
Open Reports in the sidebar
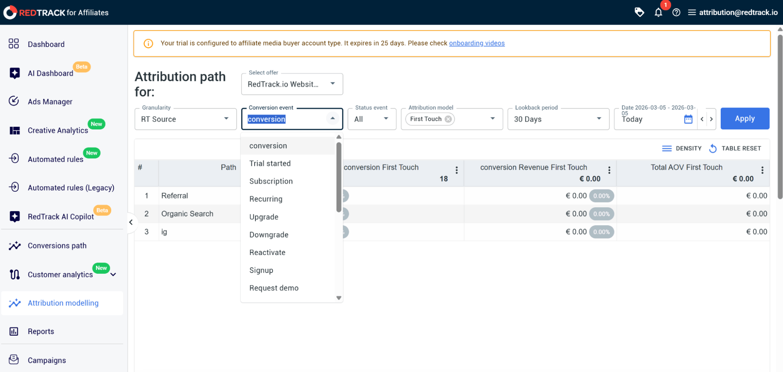tap(41, 331)
